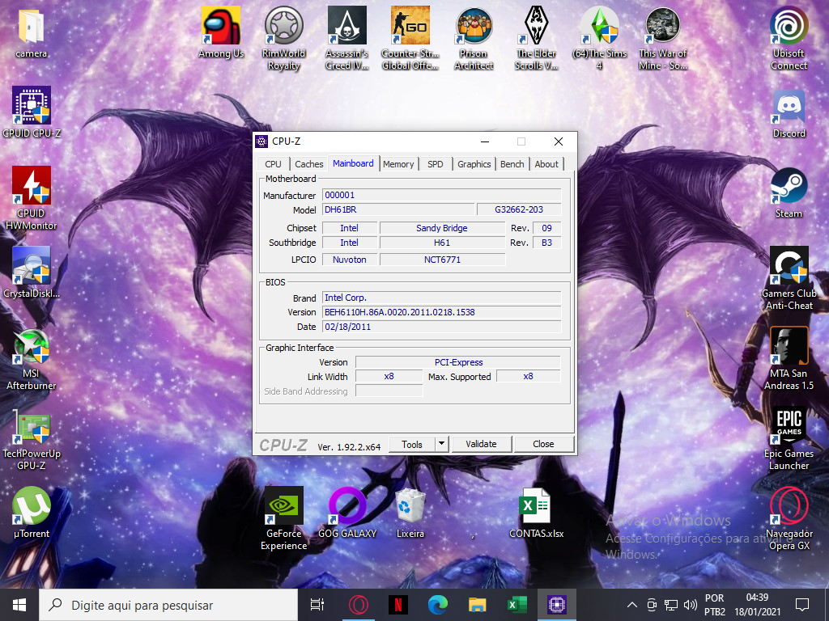Open the camera folder on desktop
The image size is (829, 621).
(32, 32)
